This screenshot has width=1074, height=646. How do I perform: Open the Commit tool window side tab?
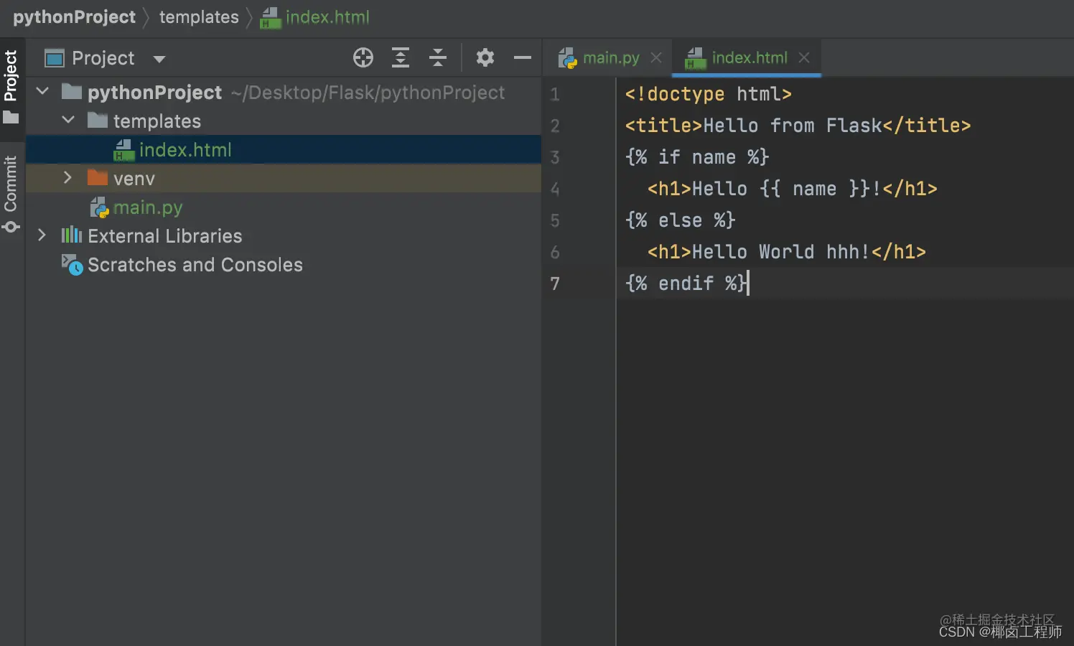[x=11, y=194]
